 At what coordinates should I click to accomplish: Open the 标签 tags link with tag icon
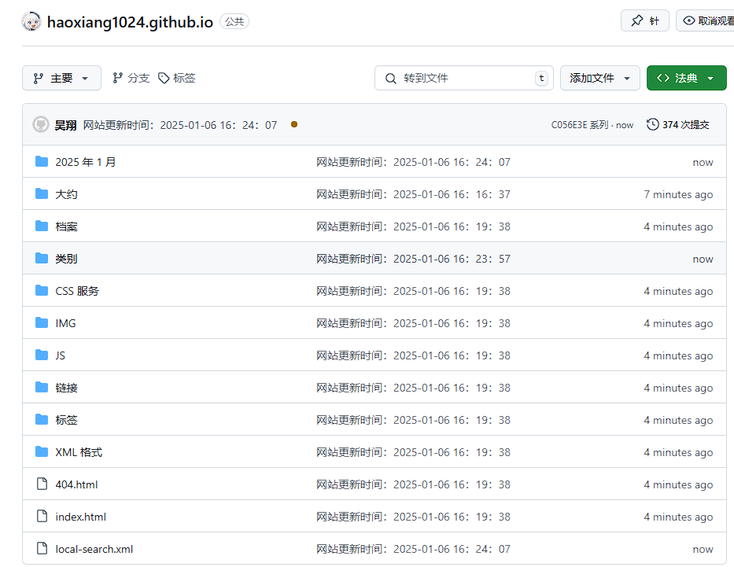[177, 78]
